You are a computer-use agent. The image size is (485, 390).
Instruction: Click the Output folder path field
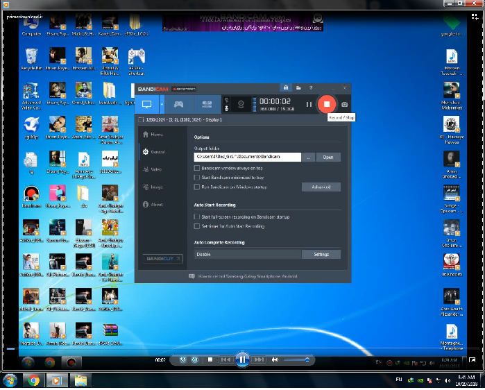[x=248, y=157]
